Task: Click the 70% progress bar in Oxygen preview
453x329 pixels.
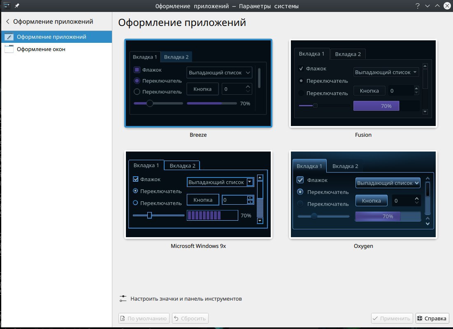Action: 388,216
